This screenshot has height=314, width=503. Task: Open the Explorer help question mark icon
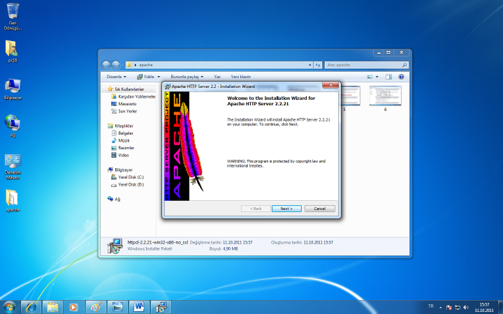click(x=402, y=76)
